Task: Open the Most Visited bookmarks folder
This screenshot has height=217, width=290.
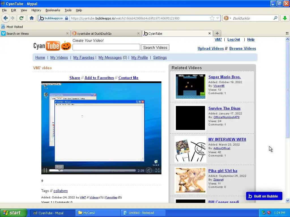Action: pyautogui.click(x=12, y=27)
